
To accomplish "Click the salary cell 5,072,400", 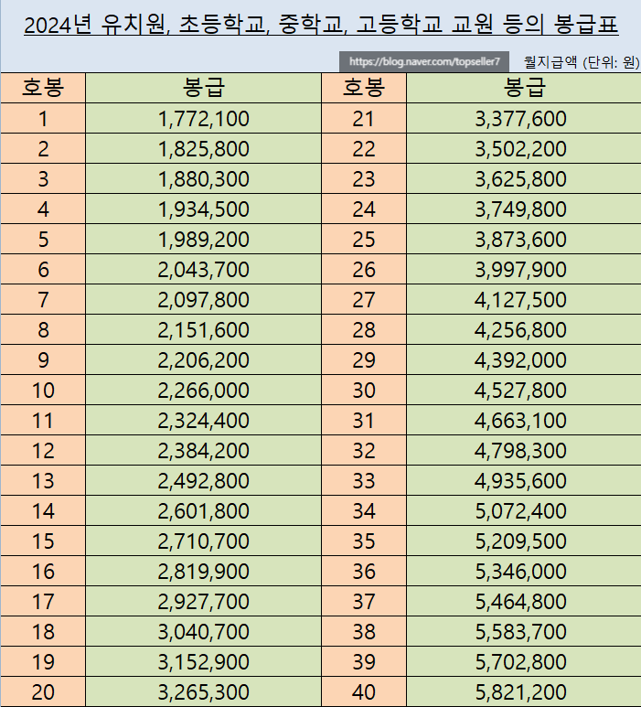I will (524, 511).
